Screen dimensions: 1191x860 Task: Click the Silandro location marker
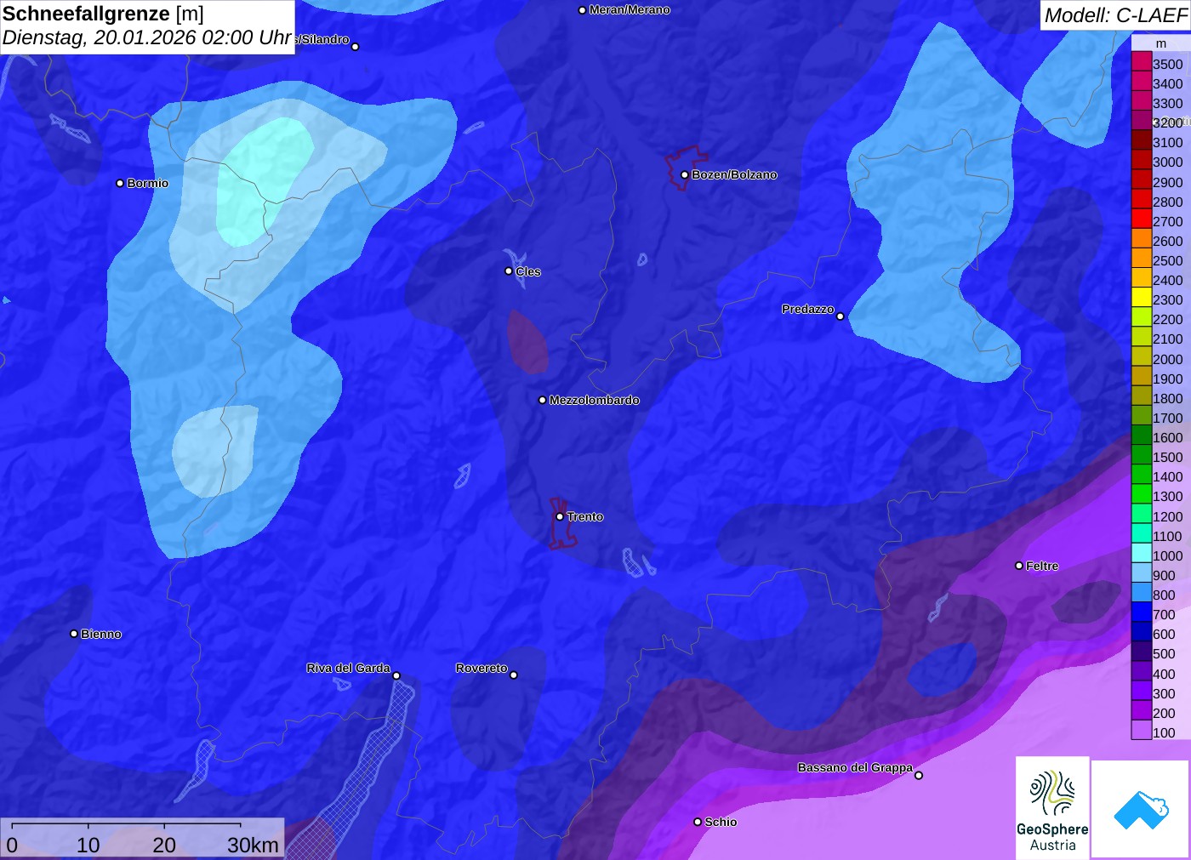click(356, 47)
